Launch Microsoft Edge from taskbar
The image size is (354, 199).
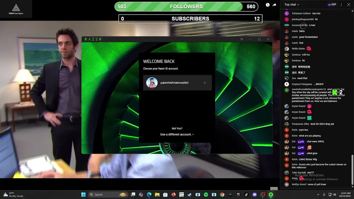tap(149, 195)
